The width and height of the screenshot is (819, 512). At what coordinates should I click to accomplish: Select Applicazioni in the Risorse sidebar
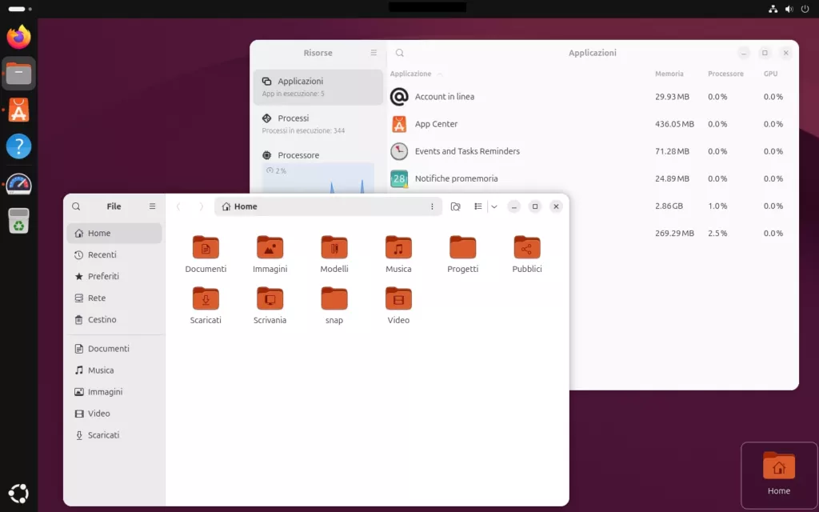point(318,86)
